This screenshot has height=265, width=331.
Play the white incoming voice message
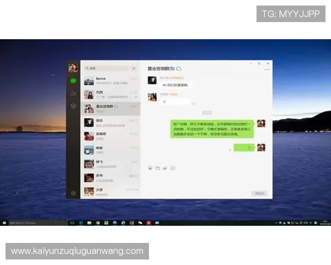point(175,102)
